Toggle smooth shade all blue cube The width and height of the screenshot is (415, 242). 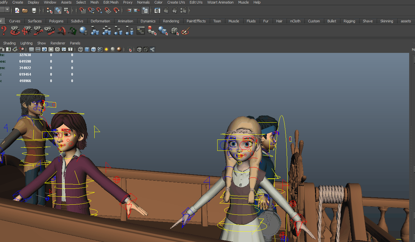point(87,49)
